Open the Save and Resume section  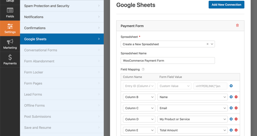62,127
